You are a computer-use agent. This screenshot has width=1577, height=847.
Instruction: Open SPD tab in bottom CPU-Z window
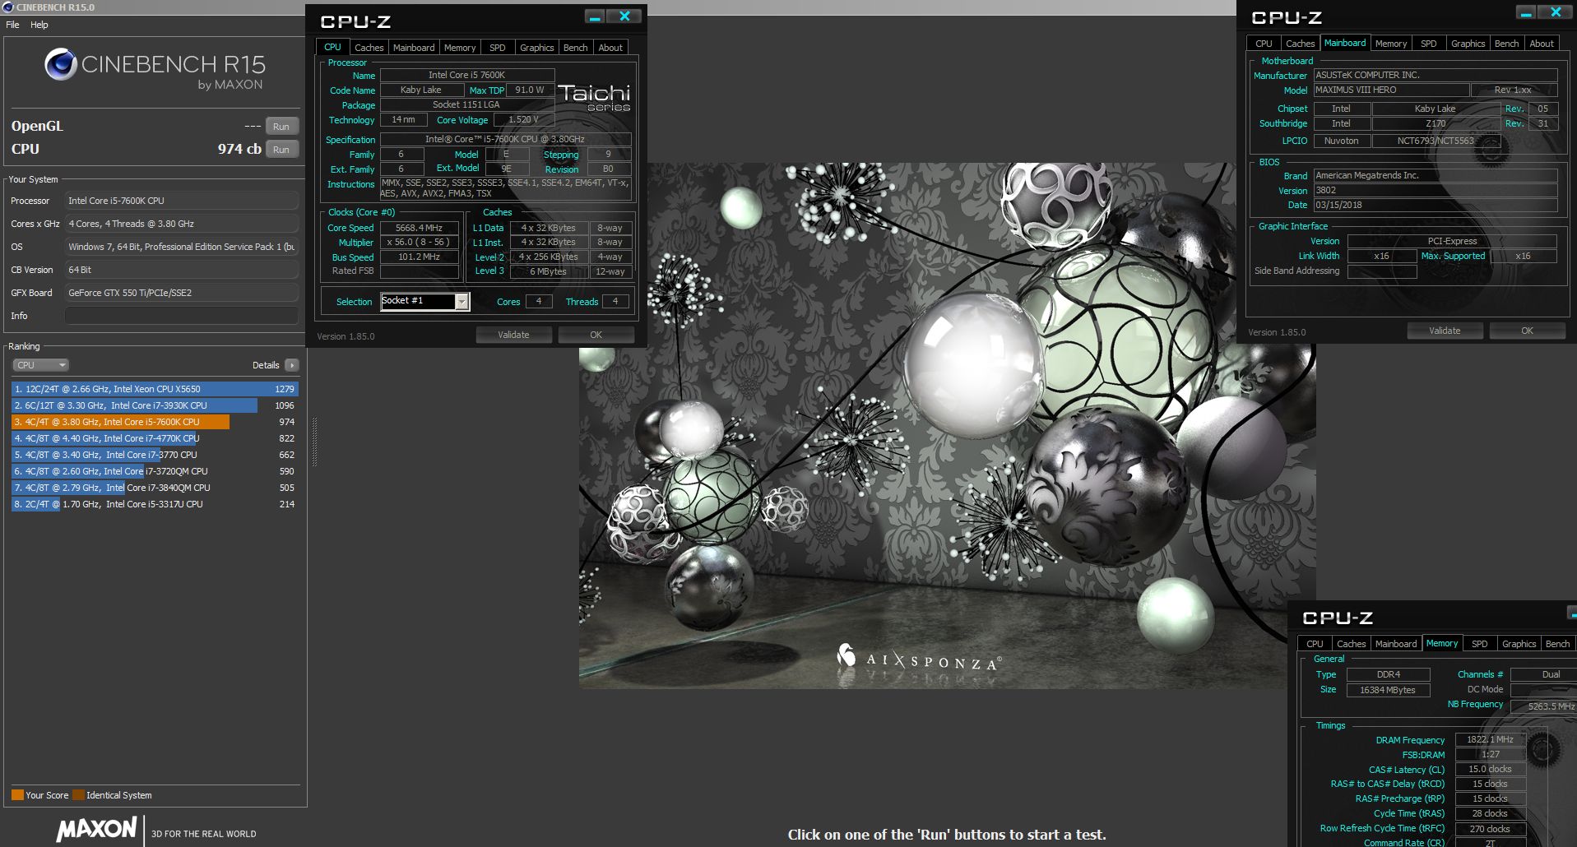(1480, 644)
